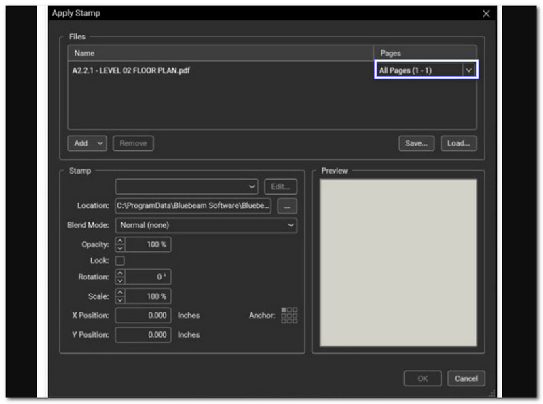
Task: Click the Opacity value field
Action: (148, 245)
